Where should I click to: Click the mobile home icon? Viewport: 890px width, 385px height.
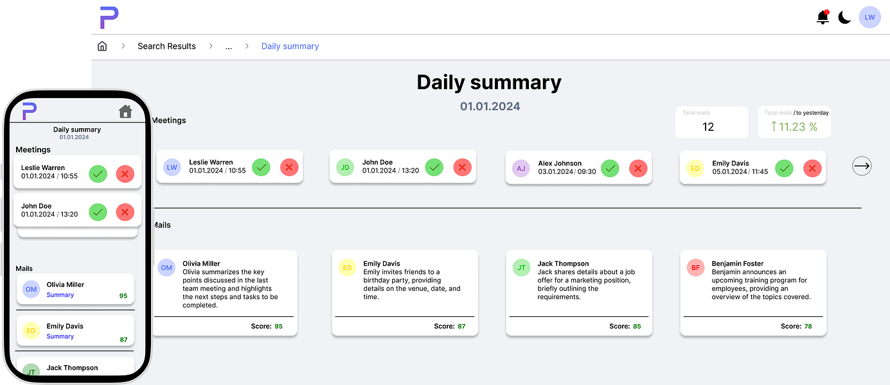coord(125,111)
